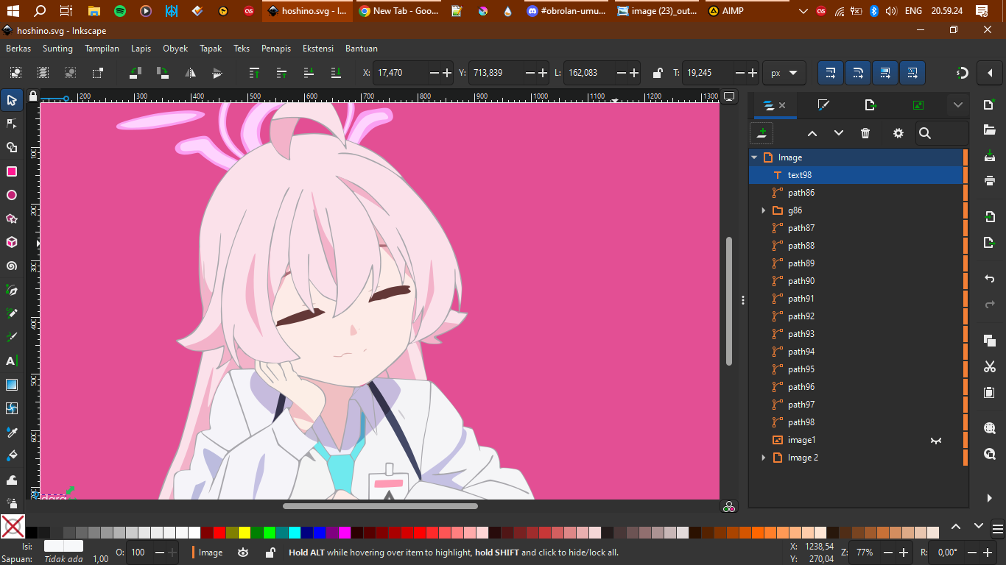Raise selection to top
The image size is (1006, 565).
coord(254,73)
